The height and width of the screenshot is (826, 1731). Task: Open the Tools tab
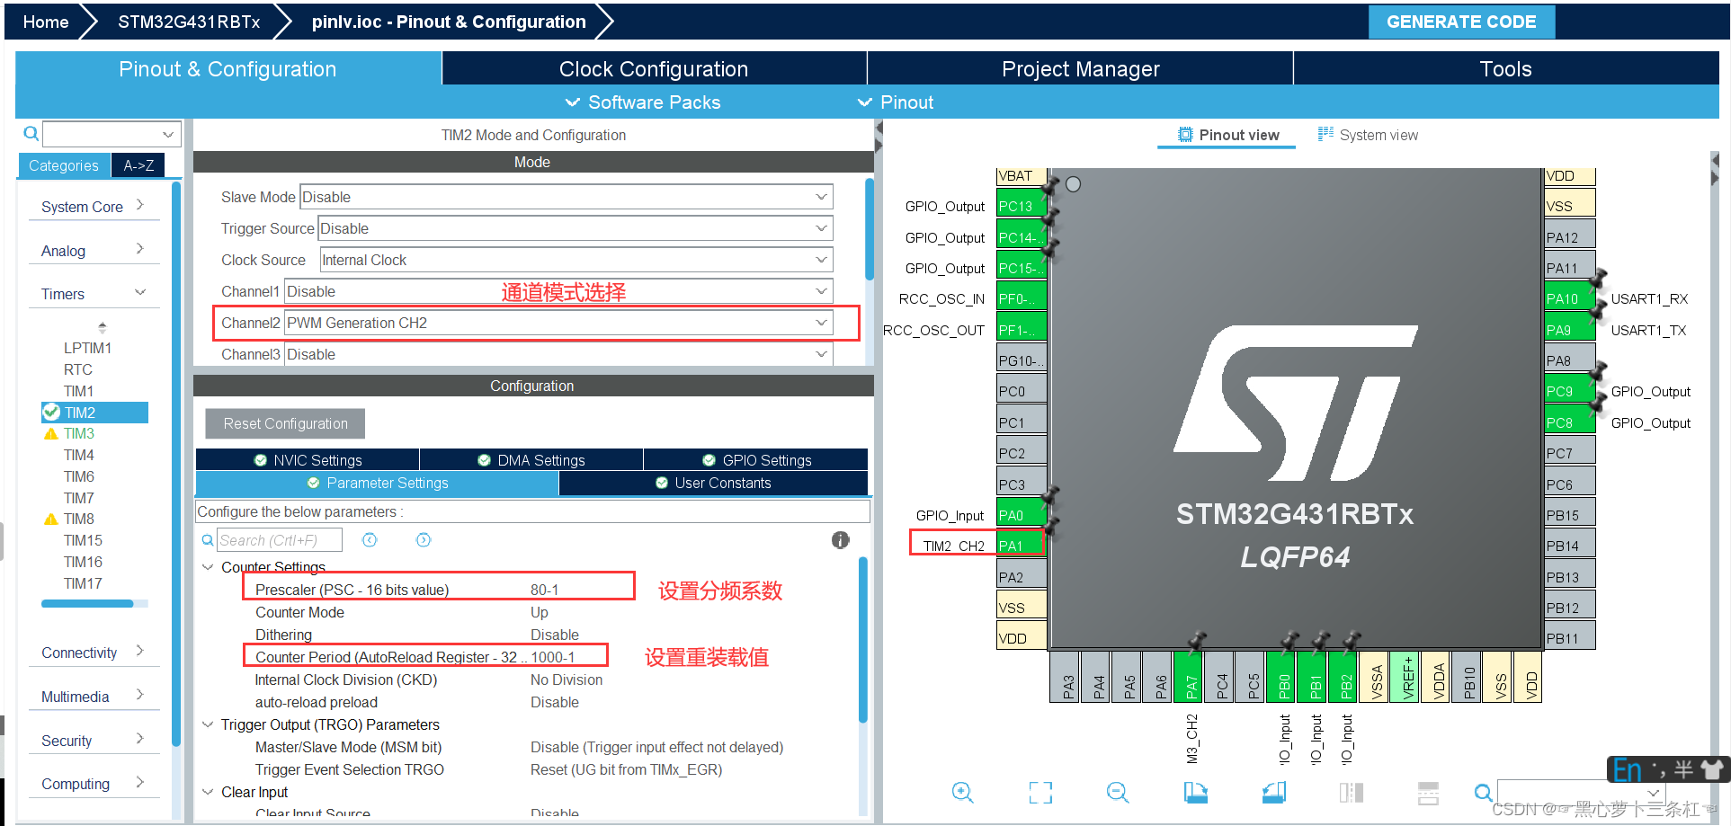[1506, 69]
